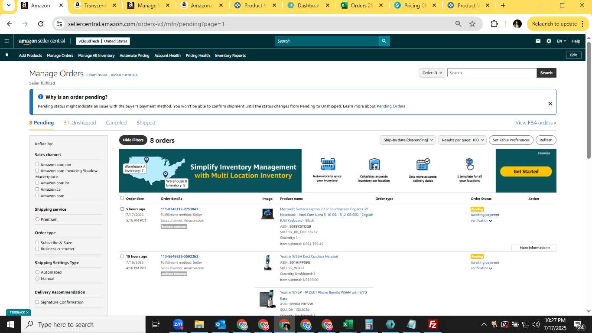592x333 pixels.
Task: Close the FEEDBACK tab
Action: [x=27, y=313]
